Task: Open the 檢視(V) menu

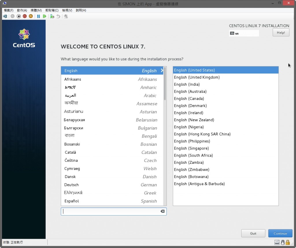Action: click(x=67, y=10)
